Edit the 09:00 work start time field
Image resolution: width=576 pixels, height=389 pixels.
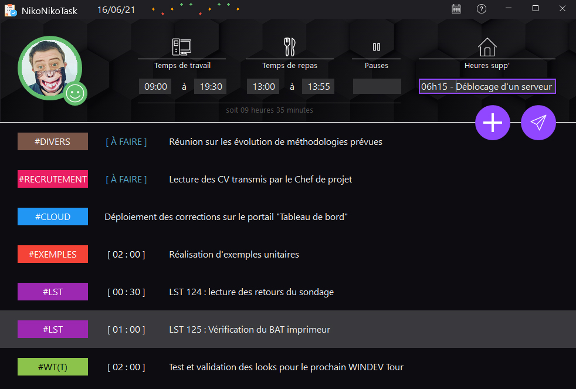point(155,87)
